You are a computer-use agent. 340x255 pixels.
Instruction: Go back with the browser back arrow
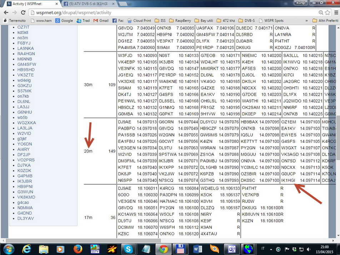(6, 12)
